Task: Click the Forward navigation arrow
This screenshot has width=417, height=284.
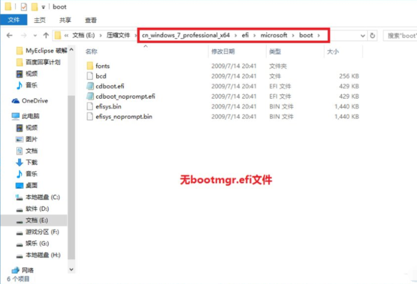Action: (x=24, y=36)
